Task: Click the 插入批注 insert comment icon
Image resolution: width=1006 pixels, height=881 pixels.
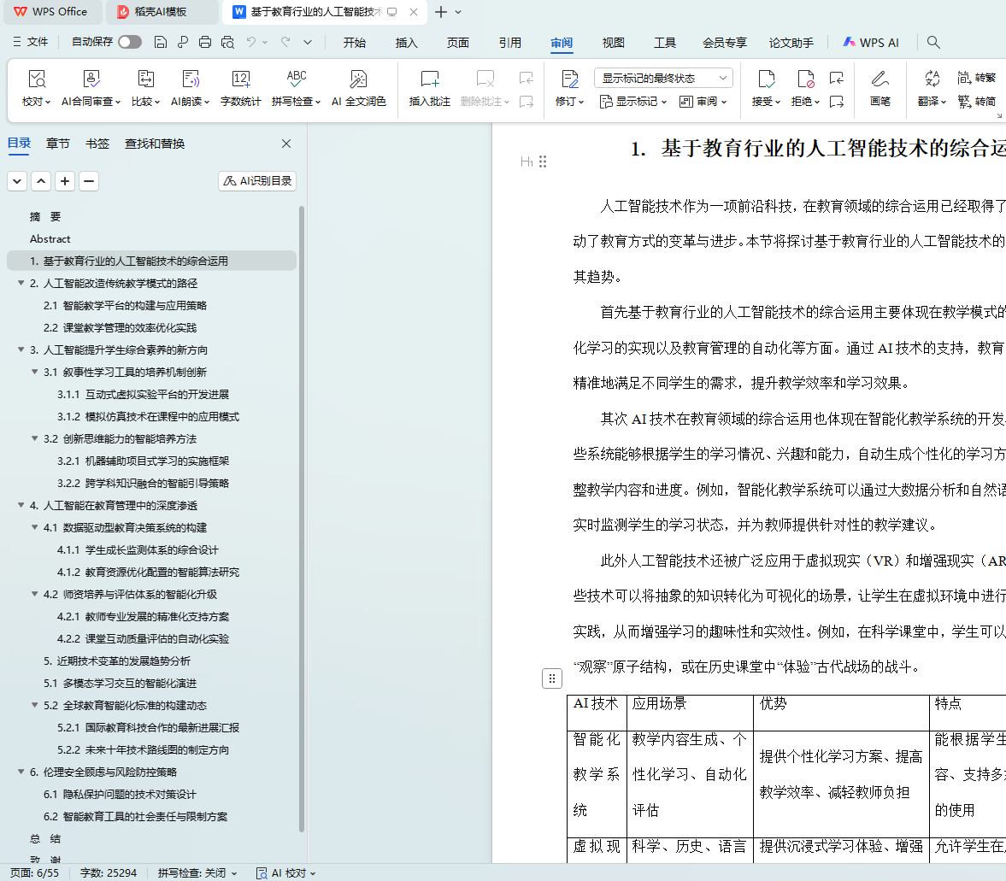Action: click(x=430, y=79)
